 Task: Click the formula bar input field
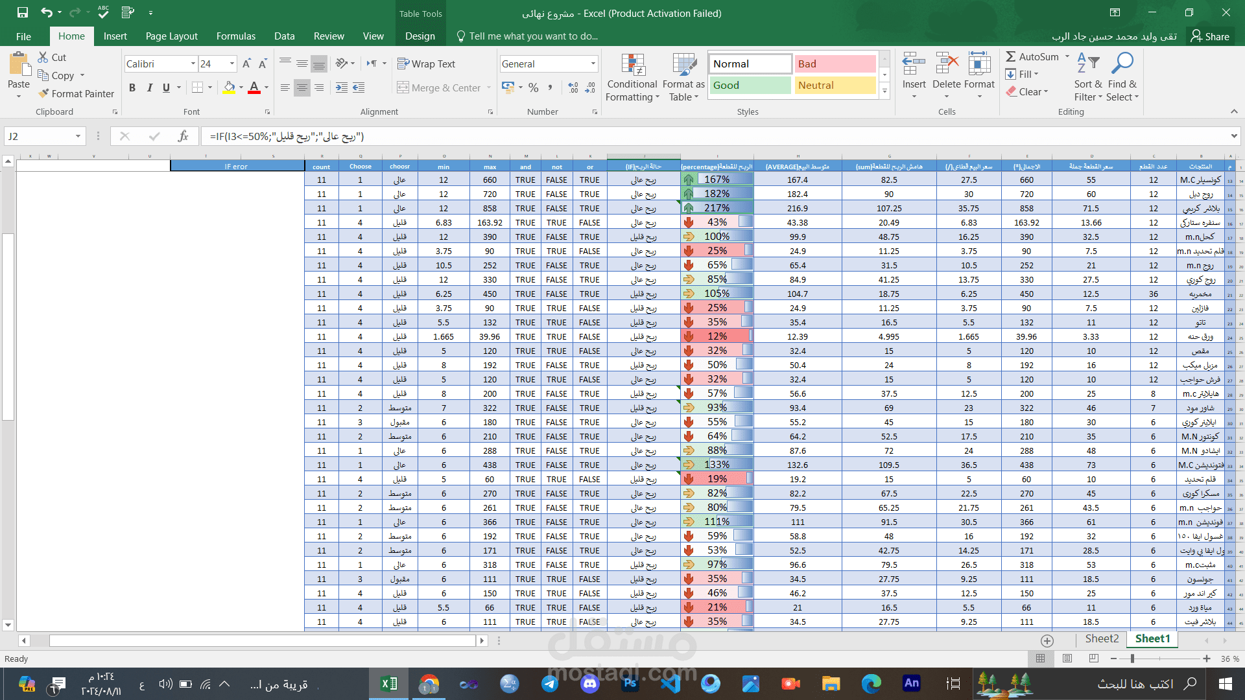pyautogui.click(x=713, y=136)
